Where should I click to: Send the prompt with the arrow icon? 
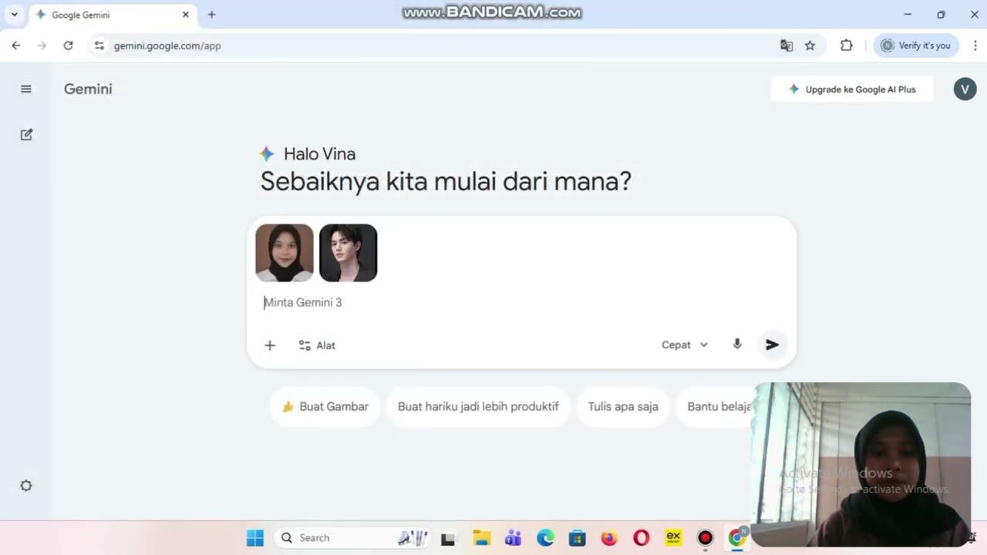pos(772,345)
